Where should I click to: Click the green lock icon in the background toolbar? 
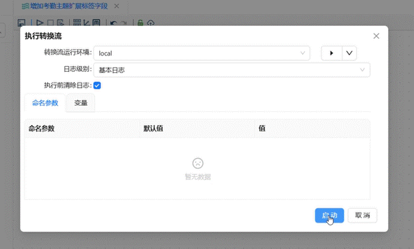tap(141, 23)
